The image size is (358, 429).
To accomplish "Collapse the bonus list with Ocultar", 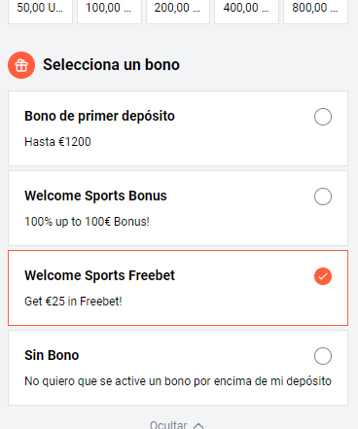I will pos(168,425).
